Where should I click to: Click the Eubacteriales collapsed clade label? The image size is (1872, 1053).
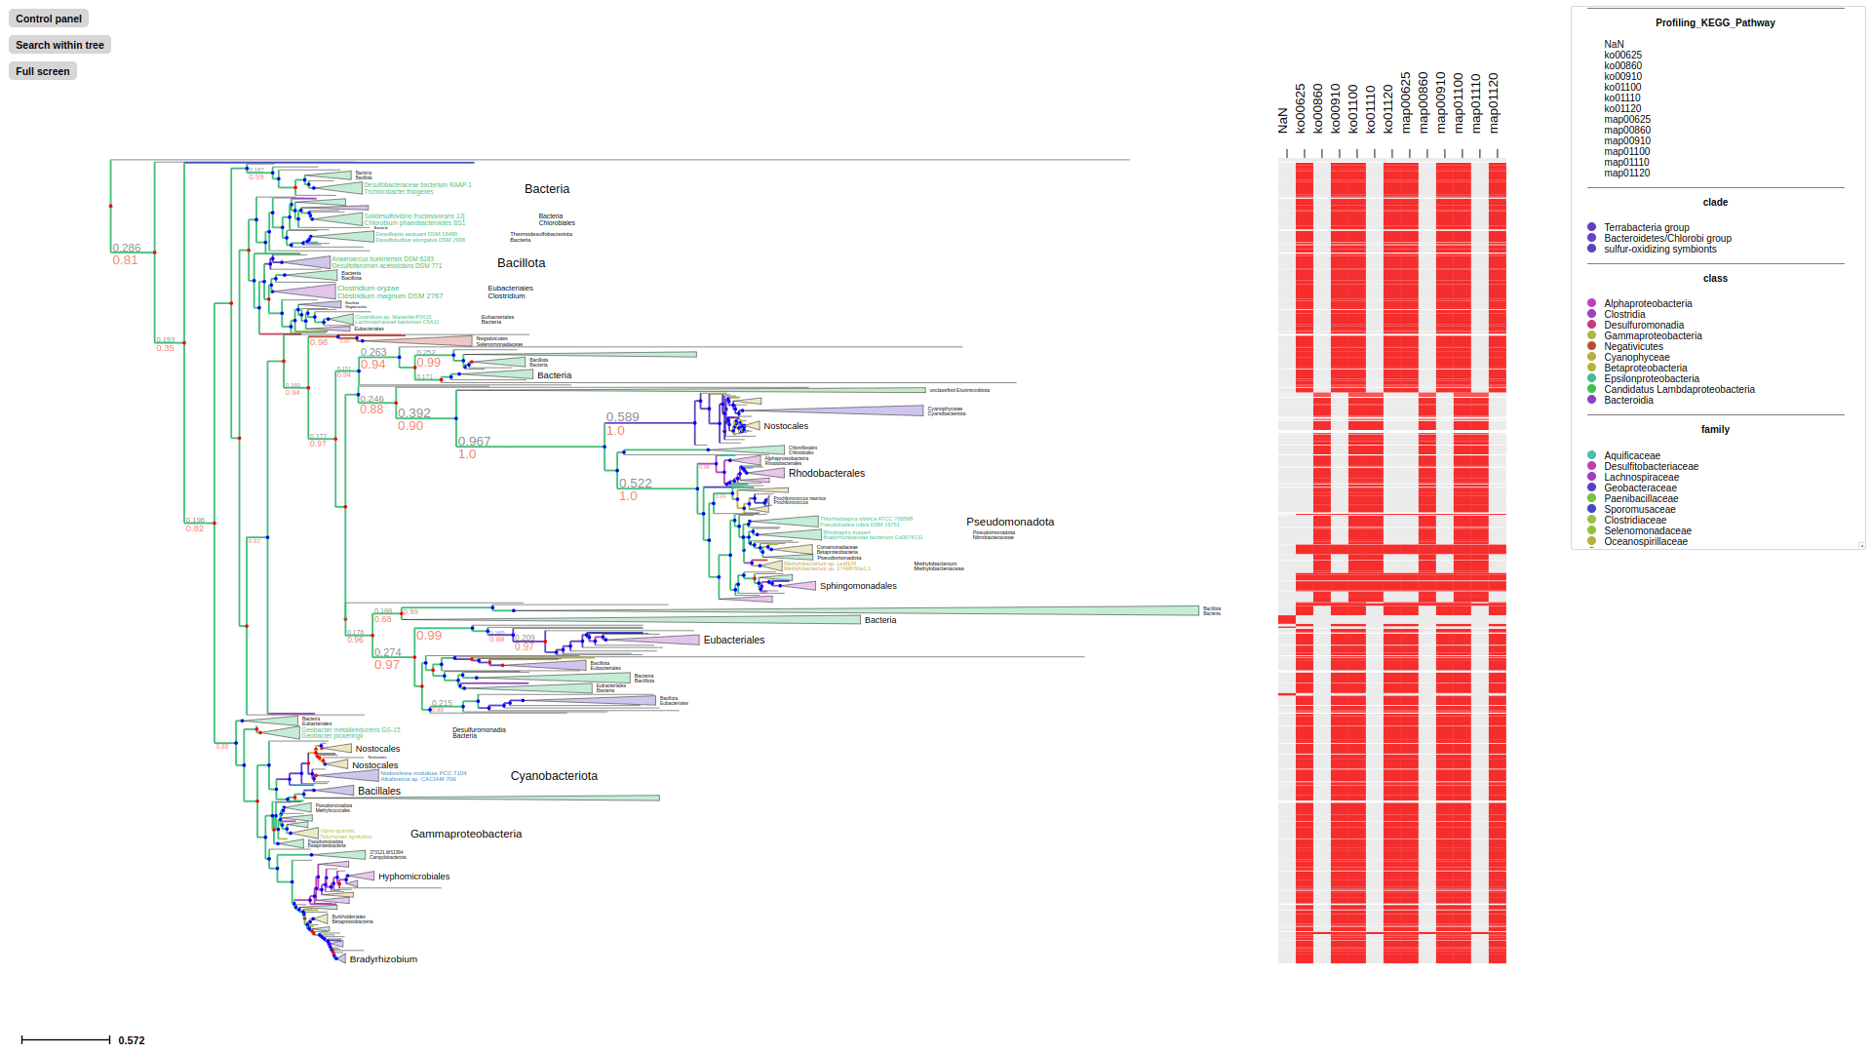pos(734,640)
